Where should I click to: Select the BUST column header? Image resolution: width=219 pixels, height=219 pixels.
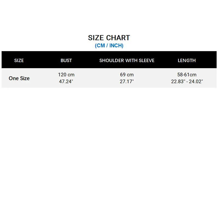pyautogui.click(x=66, y=60)
